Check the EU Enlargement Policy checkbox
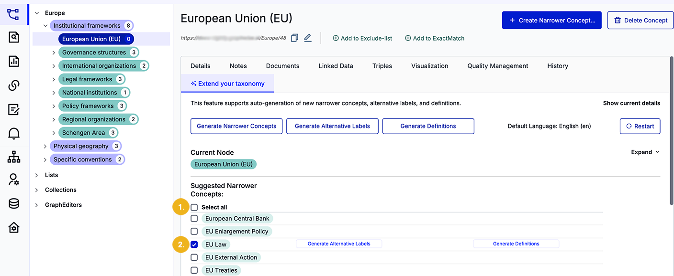This screenshot has width=674, height=276. pyautogui.click(x=194, y=231)
